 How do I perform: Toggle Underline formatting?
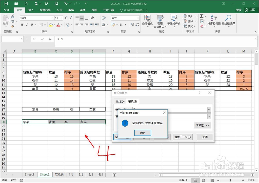(x=32, y=25)
